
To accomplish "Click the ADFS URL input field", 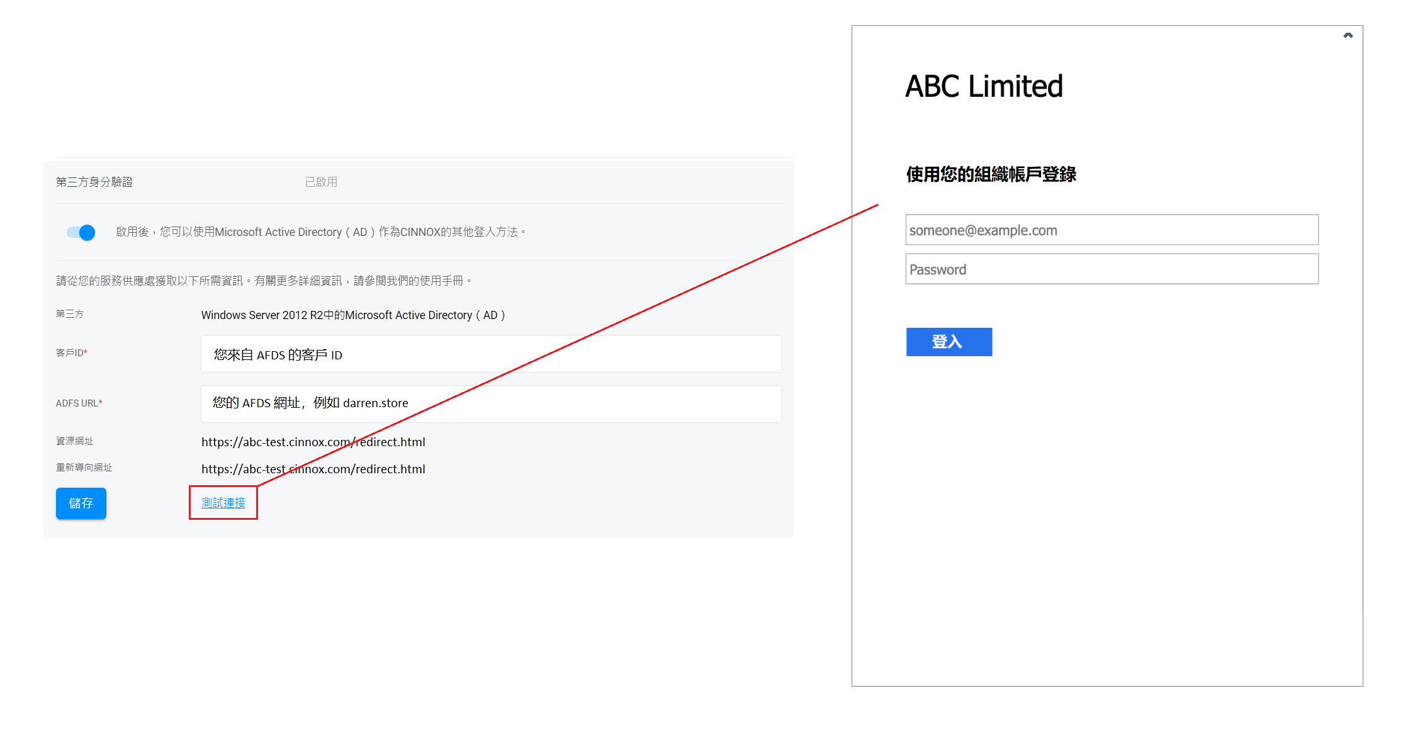I will coord(491,403).
